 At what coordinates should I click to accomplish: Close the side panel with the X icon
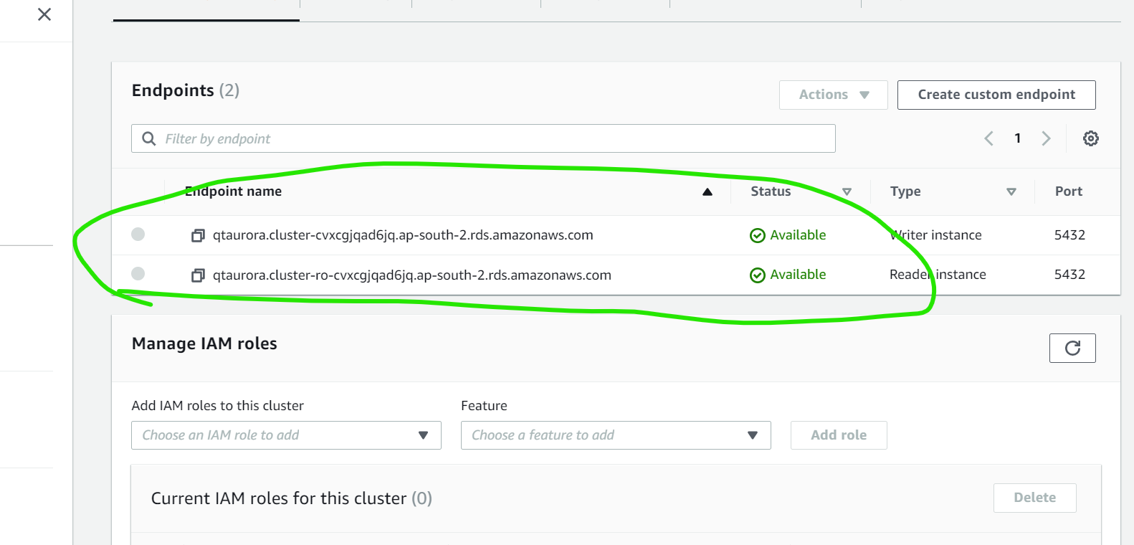click(x=44, y=14)
